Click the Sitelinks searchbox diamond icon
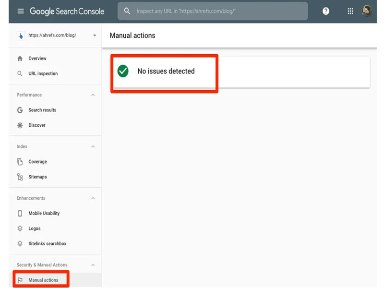 [20, 244]
